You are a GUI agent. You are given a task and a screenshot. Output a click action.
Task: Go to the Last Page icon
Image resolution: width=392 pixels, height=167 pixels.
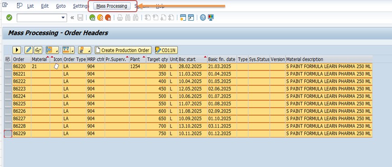point(171,18)
